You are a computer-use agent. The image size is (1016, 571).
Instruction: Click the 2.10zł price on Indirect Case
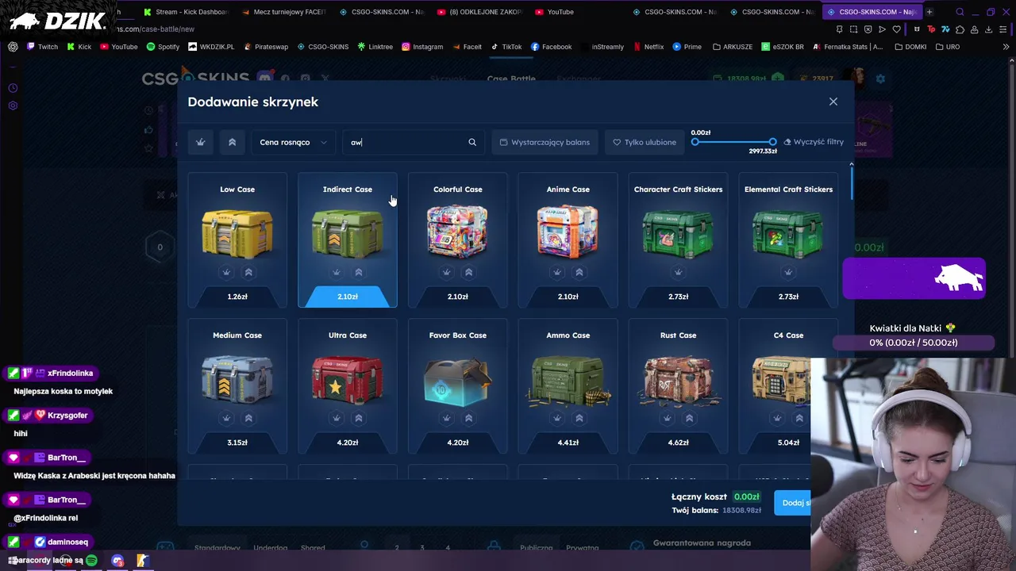[x=348, y=297]
